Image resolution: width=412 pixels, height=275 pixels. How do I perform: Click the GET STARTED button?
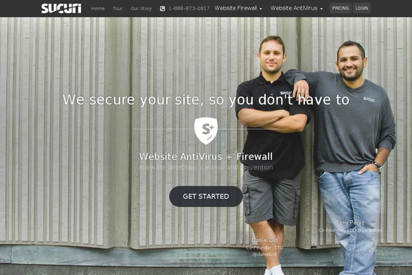click(206, 197)
